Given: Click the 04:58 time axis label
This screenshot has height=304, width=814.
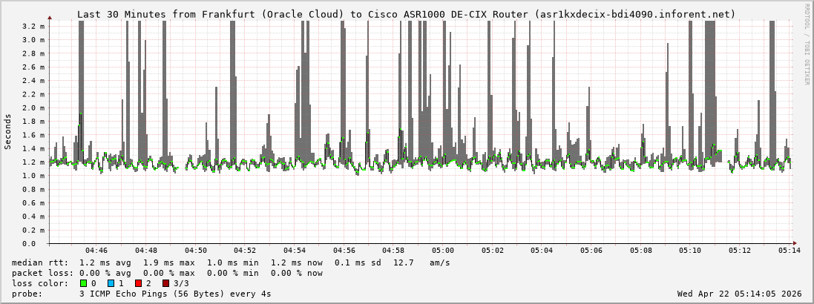Looking at the screenshot, I should pyautogui.click(x=393, y=251).
